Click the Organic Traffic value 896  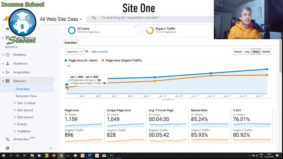pos(69,135)
